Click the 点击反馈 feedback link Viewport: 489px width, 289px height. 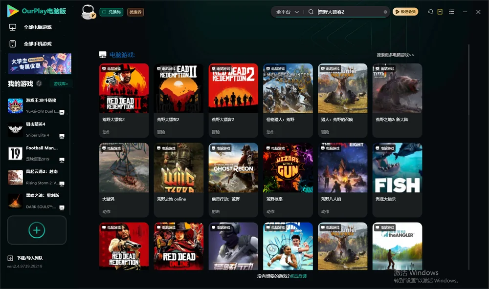pyautogui.click(x=298, y=276)
